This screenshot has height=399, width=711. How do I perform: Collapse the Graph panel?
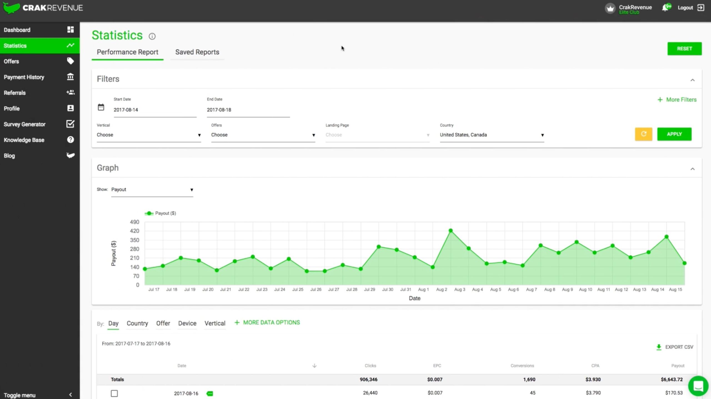point(693,169)
